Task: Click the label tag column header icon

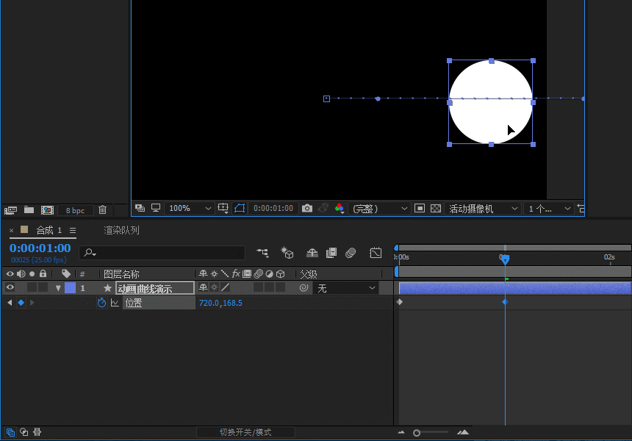Action: coord(65,273)
